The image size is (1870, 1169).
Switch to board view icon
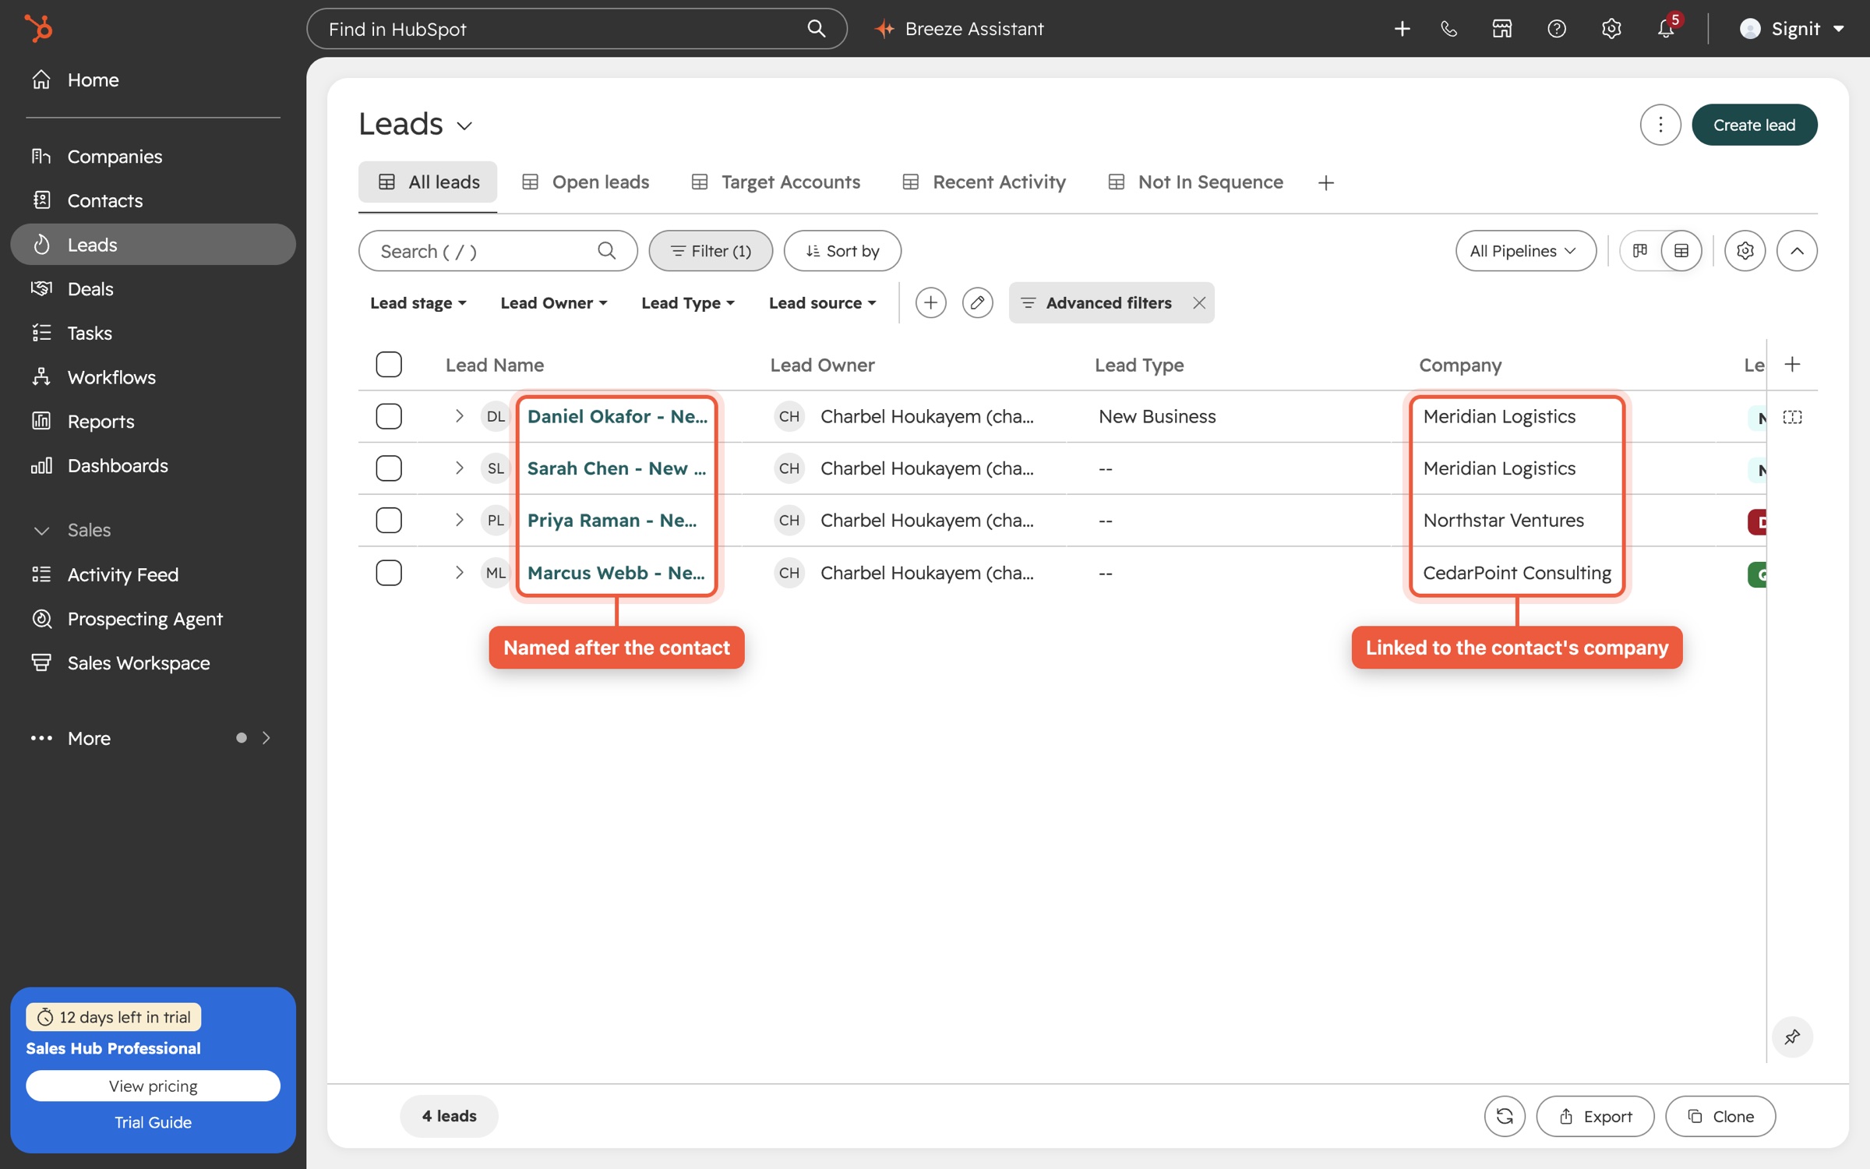1640,251
